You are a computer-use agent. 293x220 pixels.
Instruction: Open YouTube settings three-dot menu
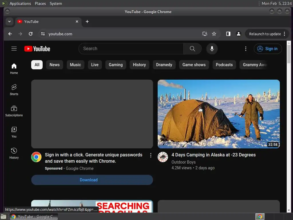(246, 49)
